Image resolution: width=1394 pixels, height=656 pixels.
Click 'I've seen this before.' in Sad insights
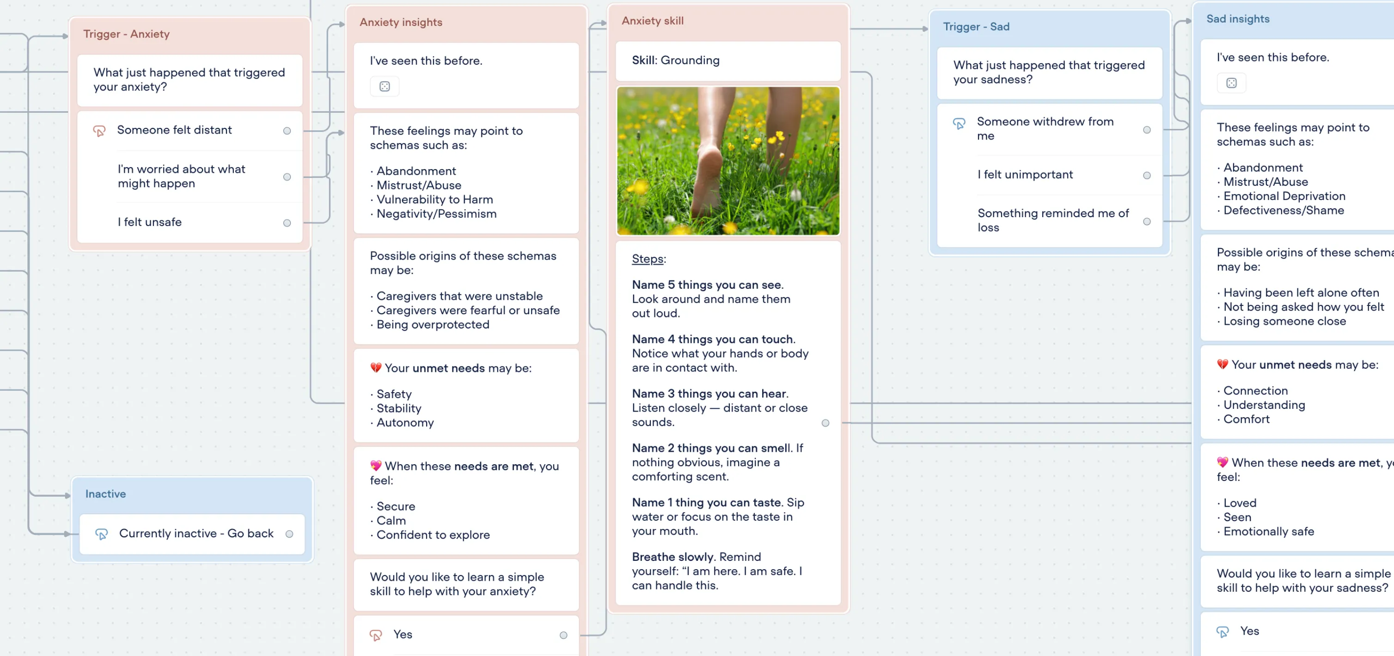[x=1272, y=58]
